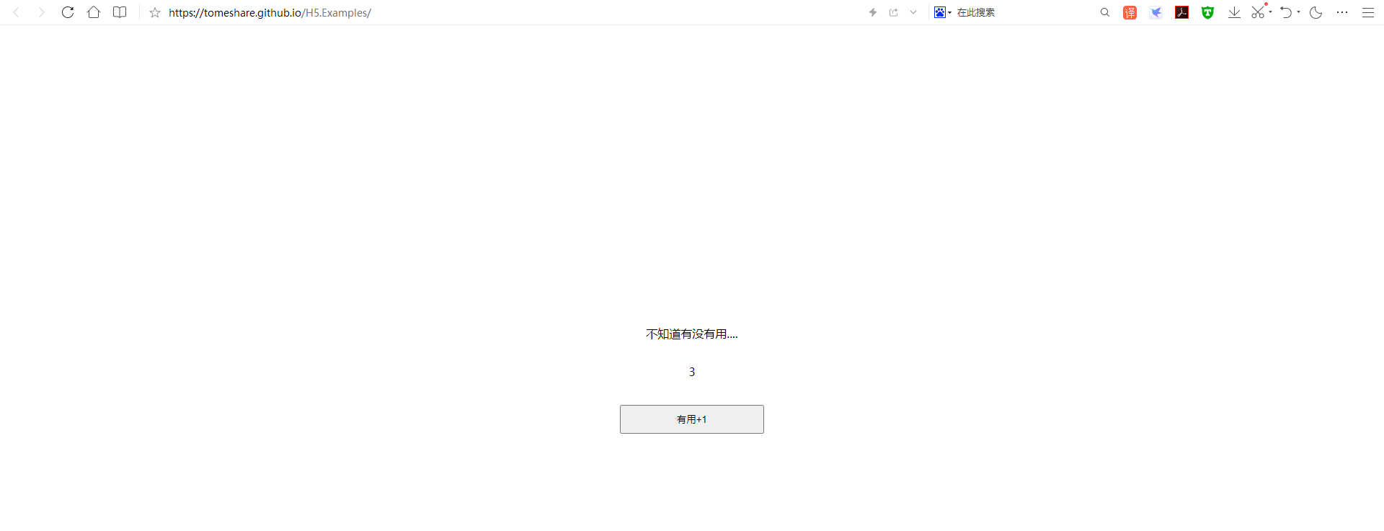Image resolution: width=1384 pixels, height=531 pixels.
Task: Open the Baidu search engine selector
Action: 942,12
